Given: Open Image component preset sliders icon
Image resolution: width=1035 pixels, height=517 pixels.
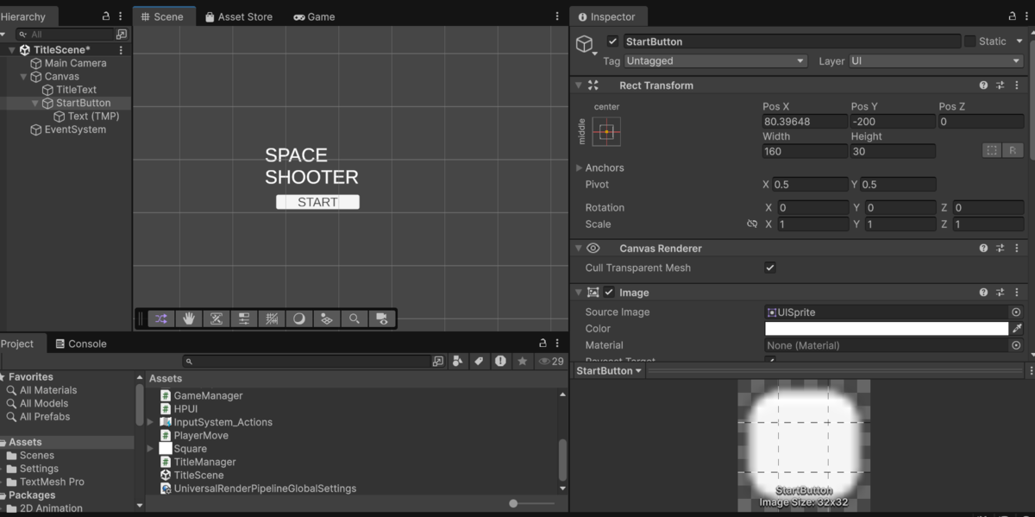Looking at the screenshot, I should point(1000,293).
